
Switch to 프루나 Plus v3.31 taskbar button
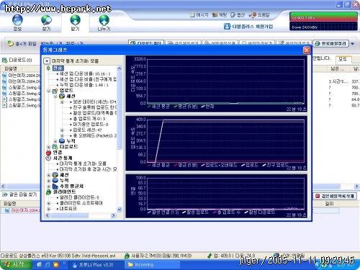click(95, 265)
